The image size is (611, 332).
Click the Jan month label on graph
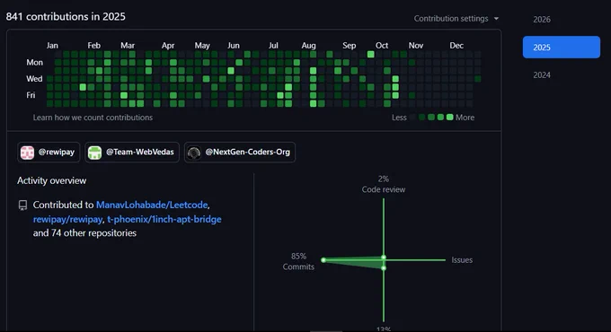[x=52, y=46]
